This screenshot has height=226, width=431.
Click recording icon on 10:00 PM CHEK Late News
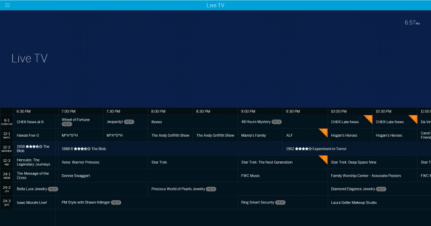click(369, 118)
